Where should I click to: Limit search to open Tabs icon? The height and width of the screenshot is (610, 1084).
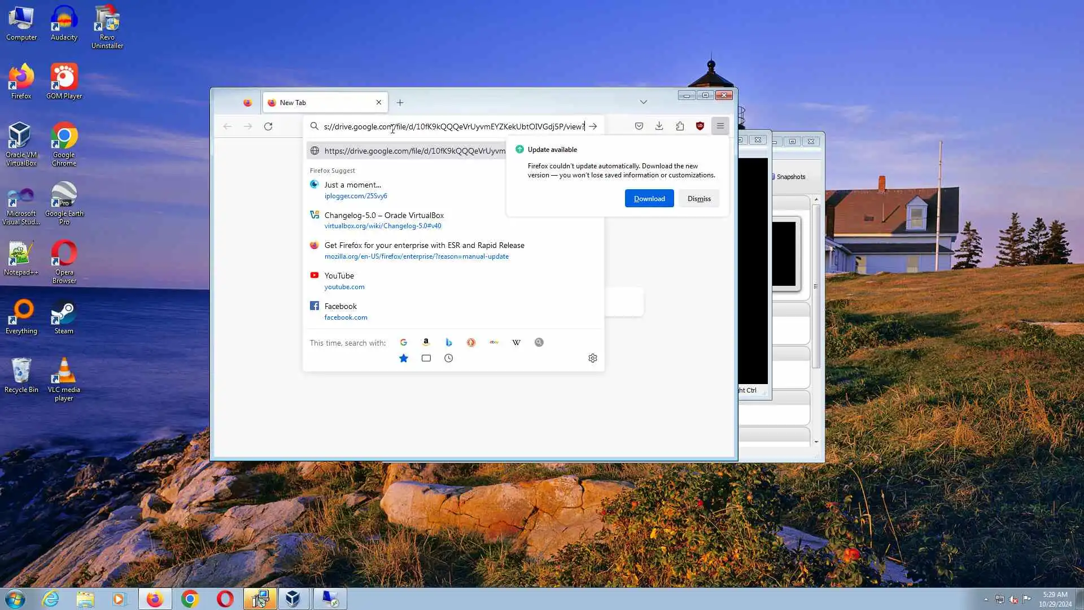coord(426,358)
